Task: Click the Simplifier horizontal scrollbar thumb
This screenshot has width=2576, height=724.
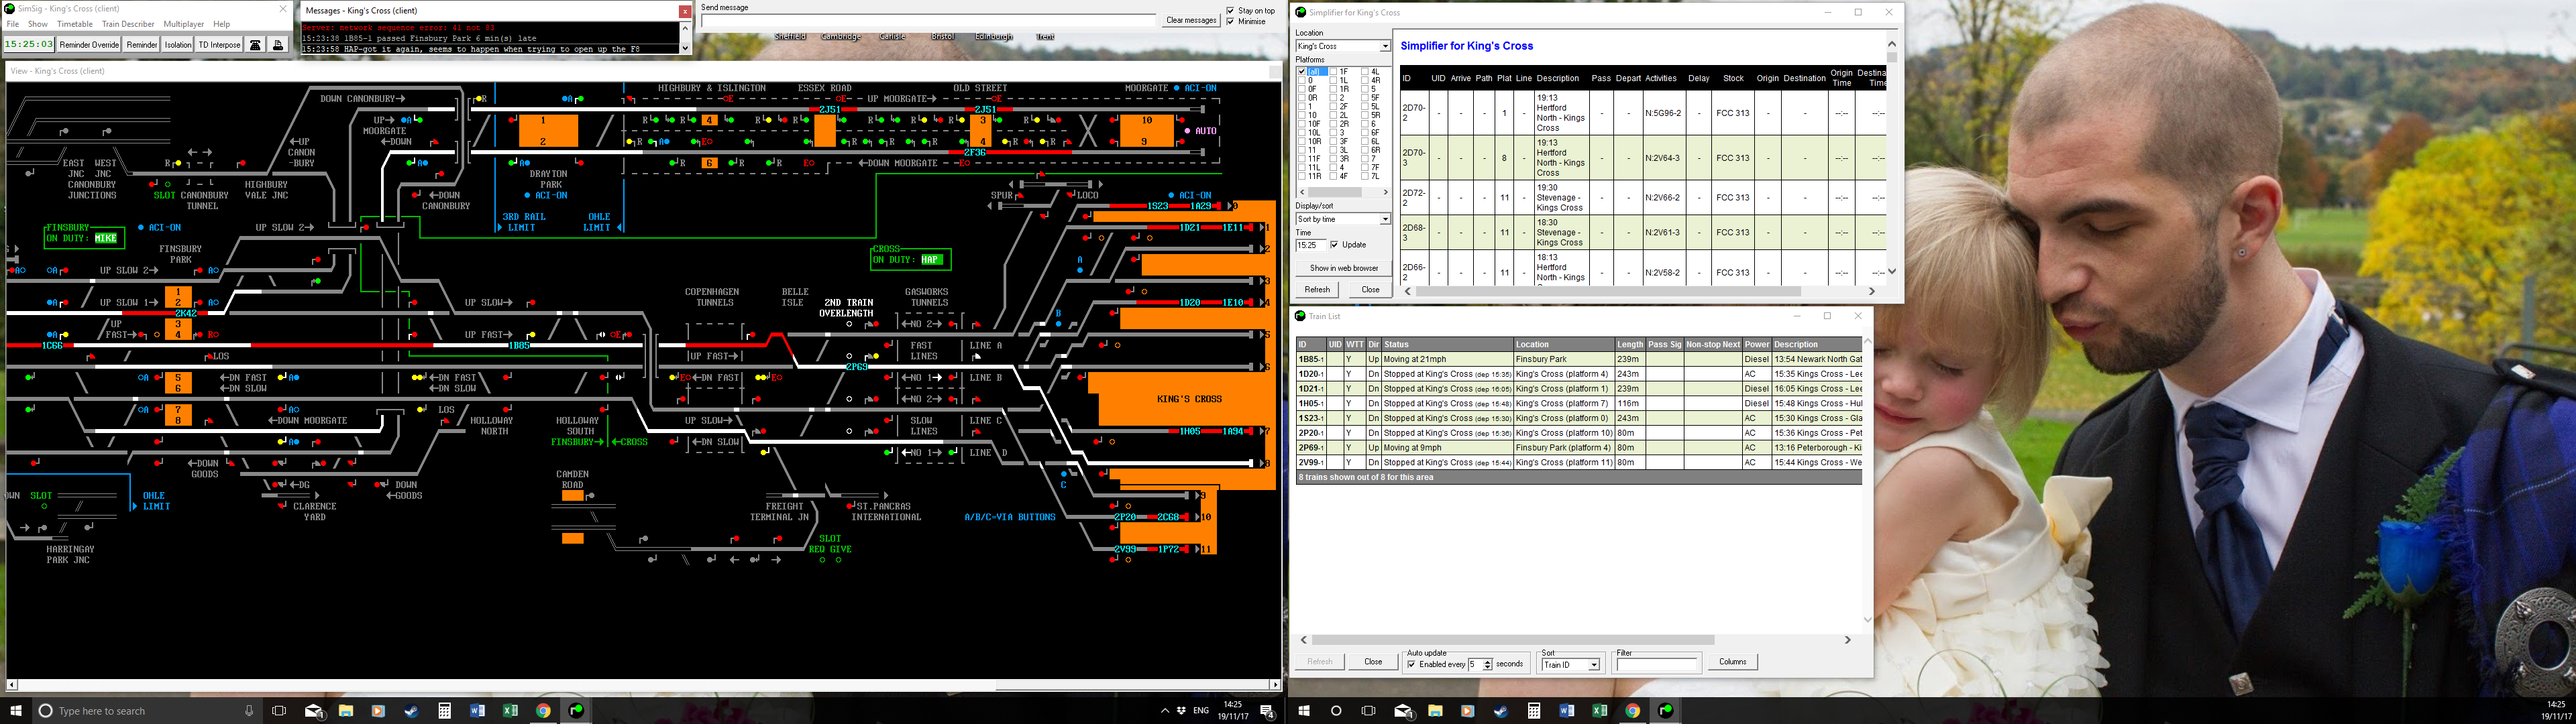Action: tap(1608, 291)
